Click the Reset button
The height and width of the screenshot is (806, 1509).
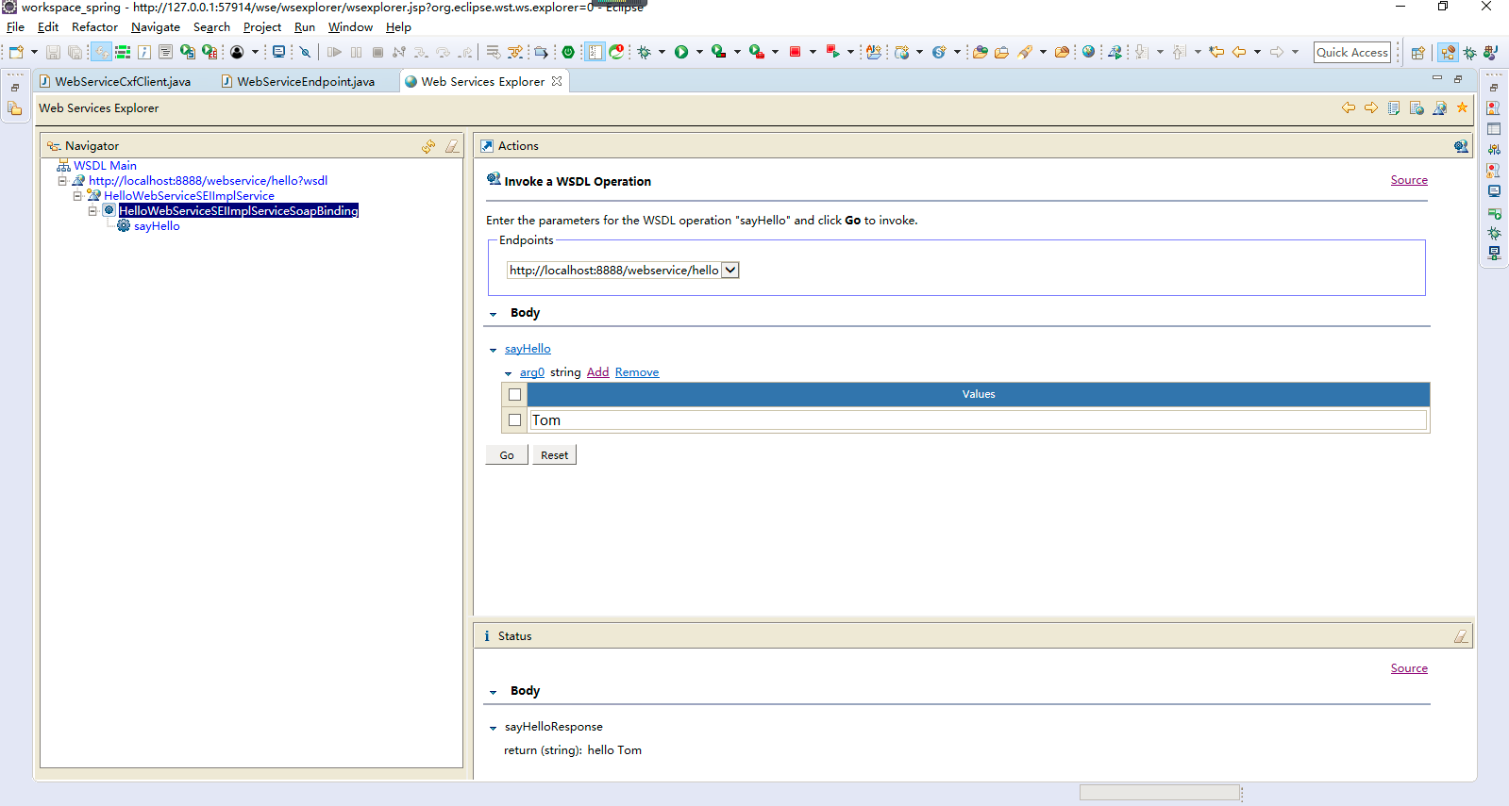point(554,455)
